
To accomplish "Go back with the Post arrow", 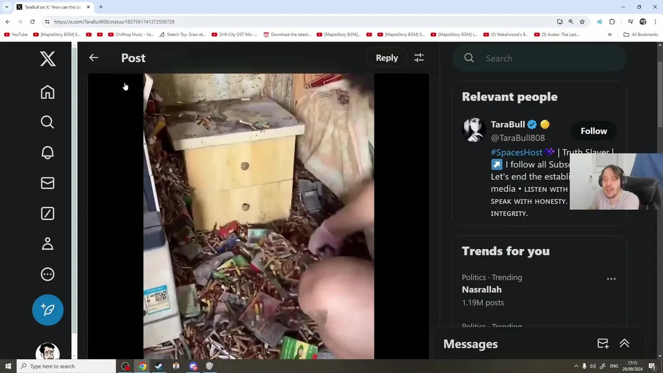I will coord(93,58).
